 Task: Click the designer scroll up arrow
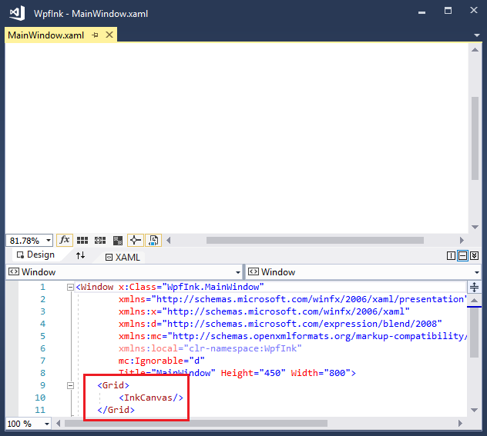[x=475, y=50]
